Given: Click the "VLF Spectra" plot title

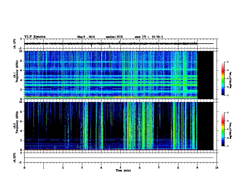Looking at the screenshot, I should 35,37.
